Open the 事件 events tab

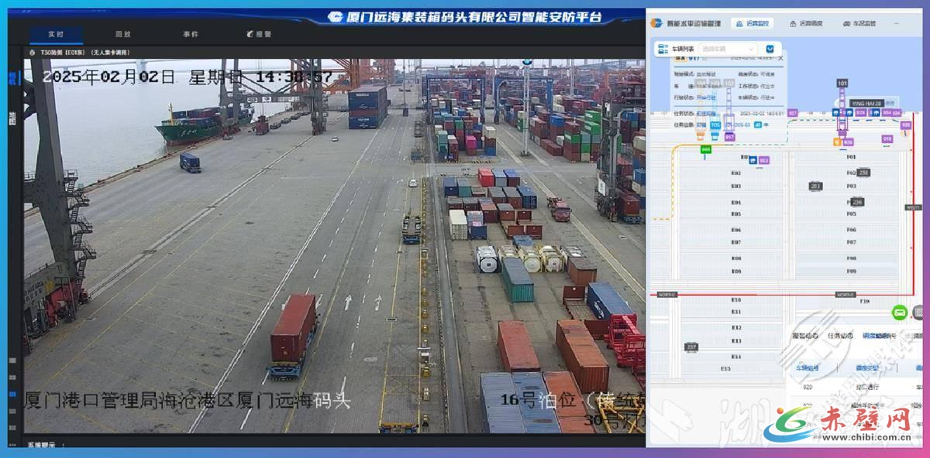tap(191, 34)
